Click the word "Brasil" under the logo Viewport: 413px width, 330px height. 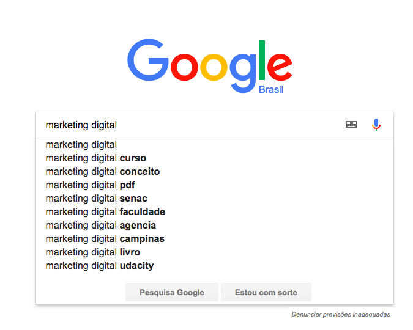coord(271,90)
